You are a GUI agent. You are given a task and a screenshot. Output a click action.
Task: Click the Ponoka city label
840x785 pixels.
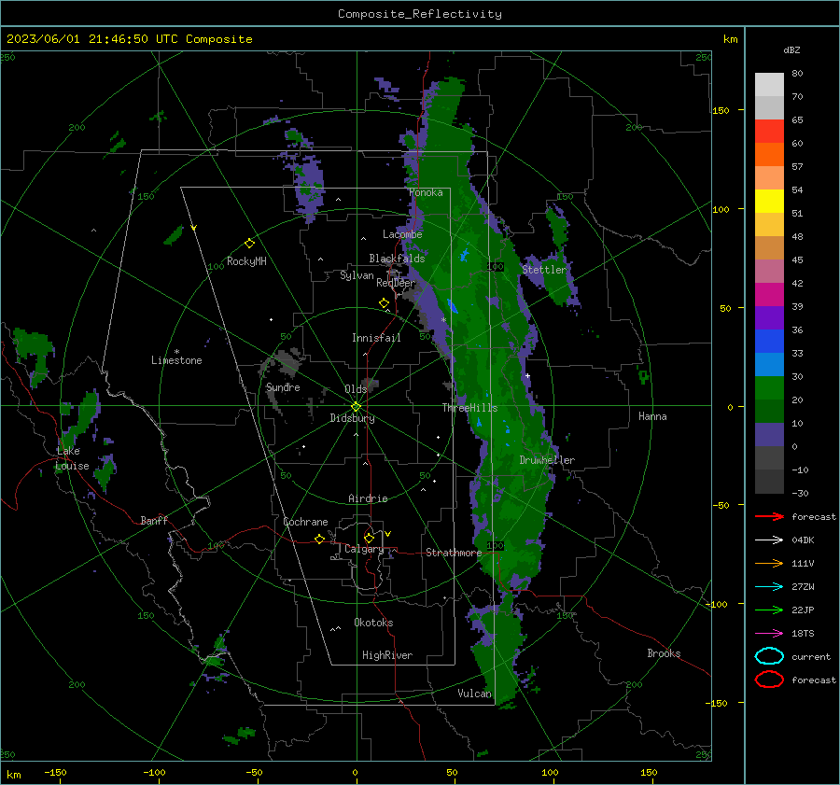pyautogui.click(x=426, y=192)
